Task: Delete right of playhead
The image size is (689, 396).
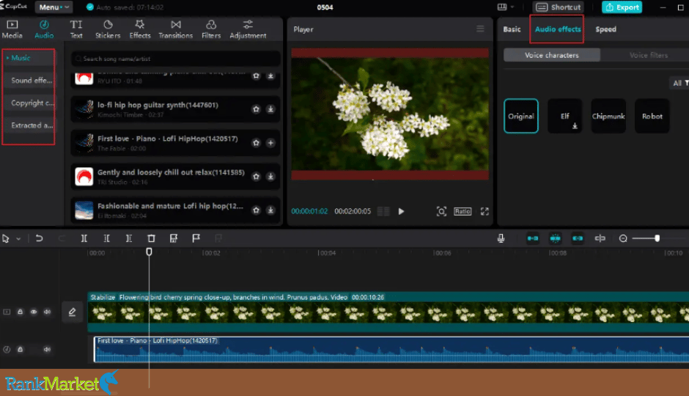Action: 129,238
